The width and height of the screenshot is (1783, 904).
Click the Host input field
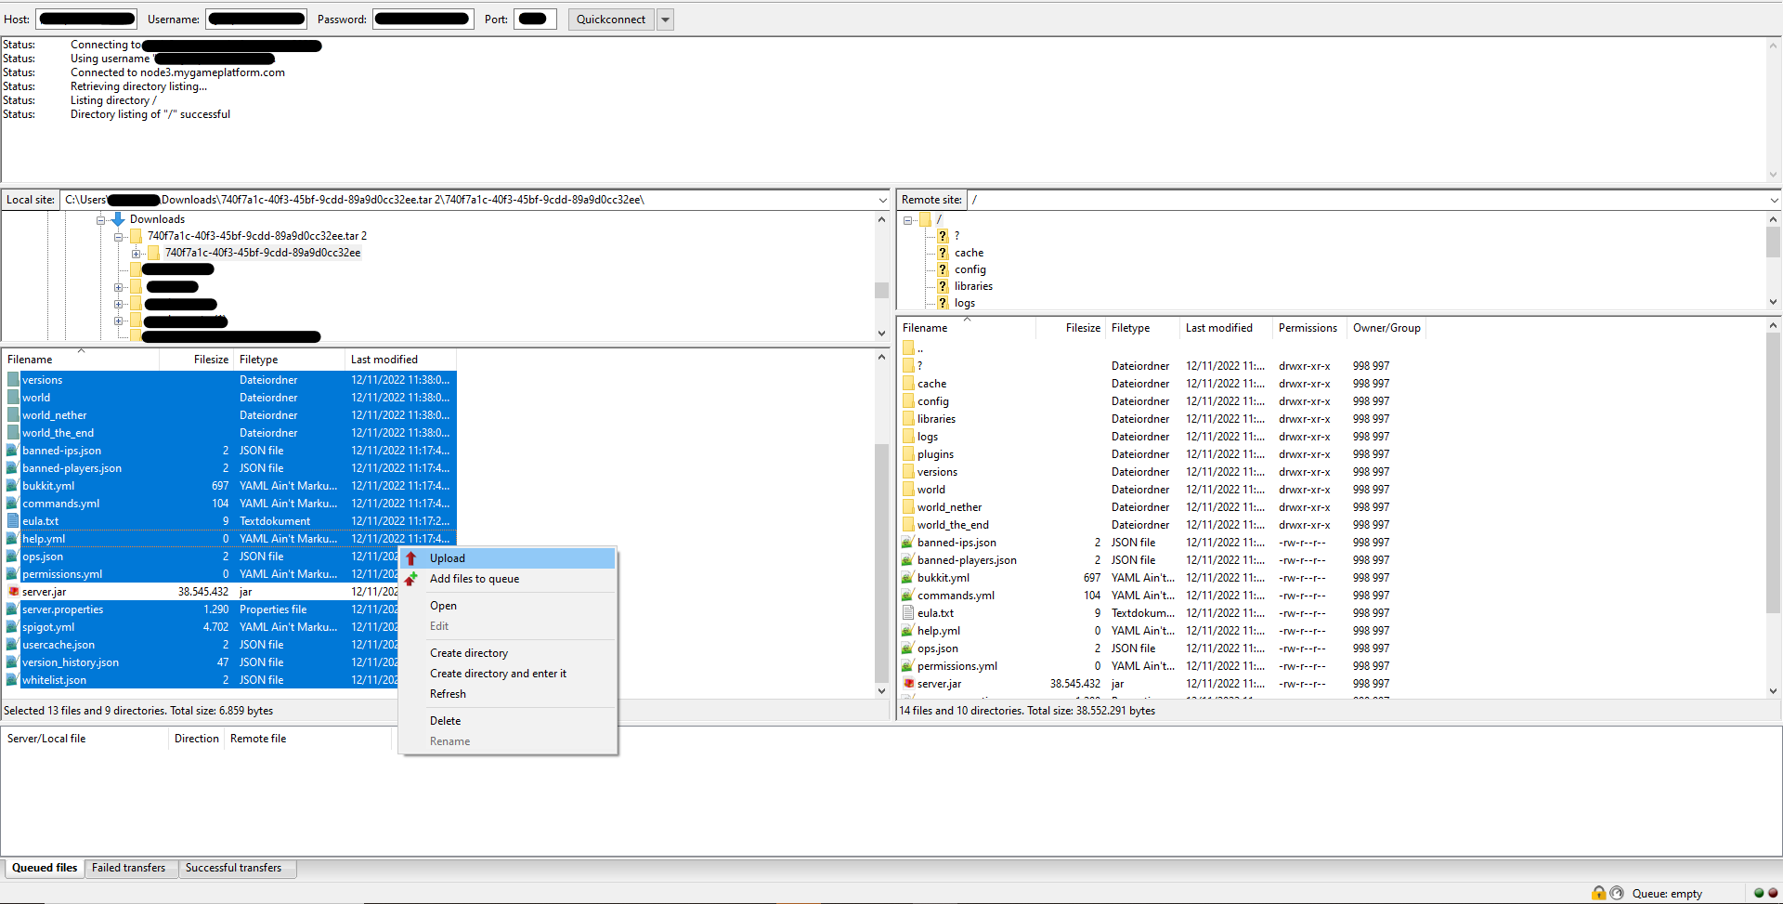pos(86,20)
